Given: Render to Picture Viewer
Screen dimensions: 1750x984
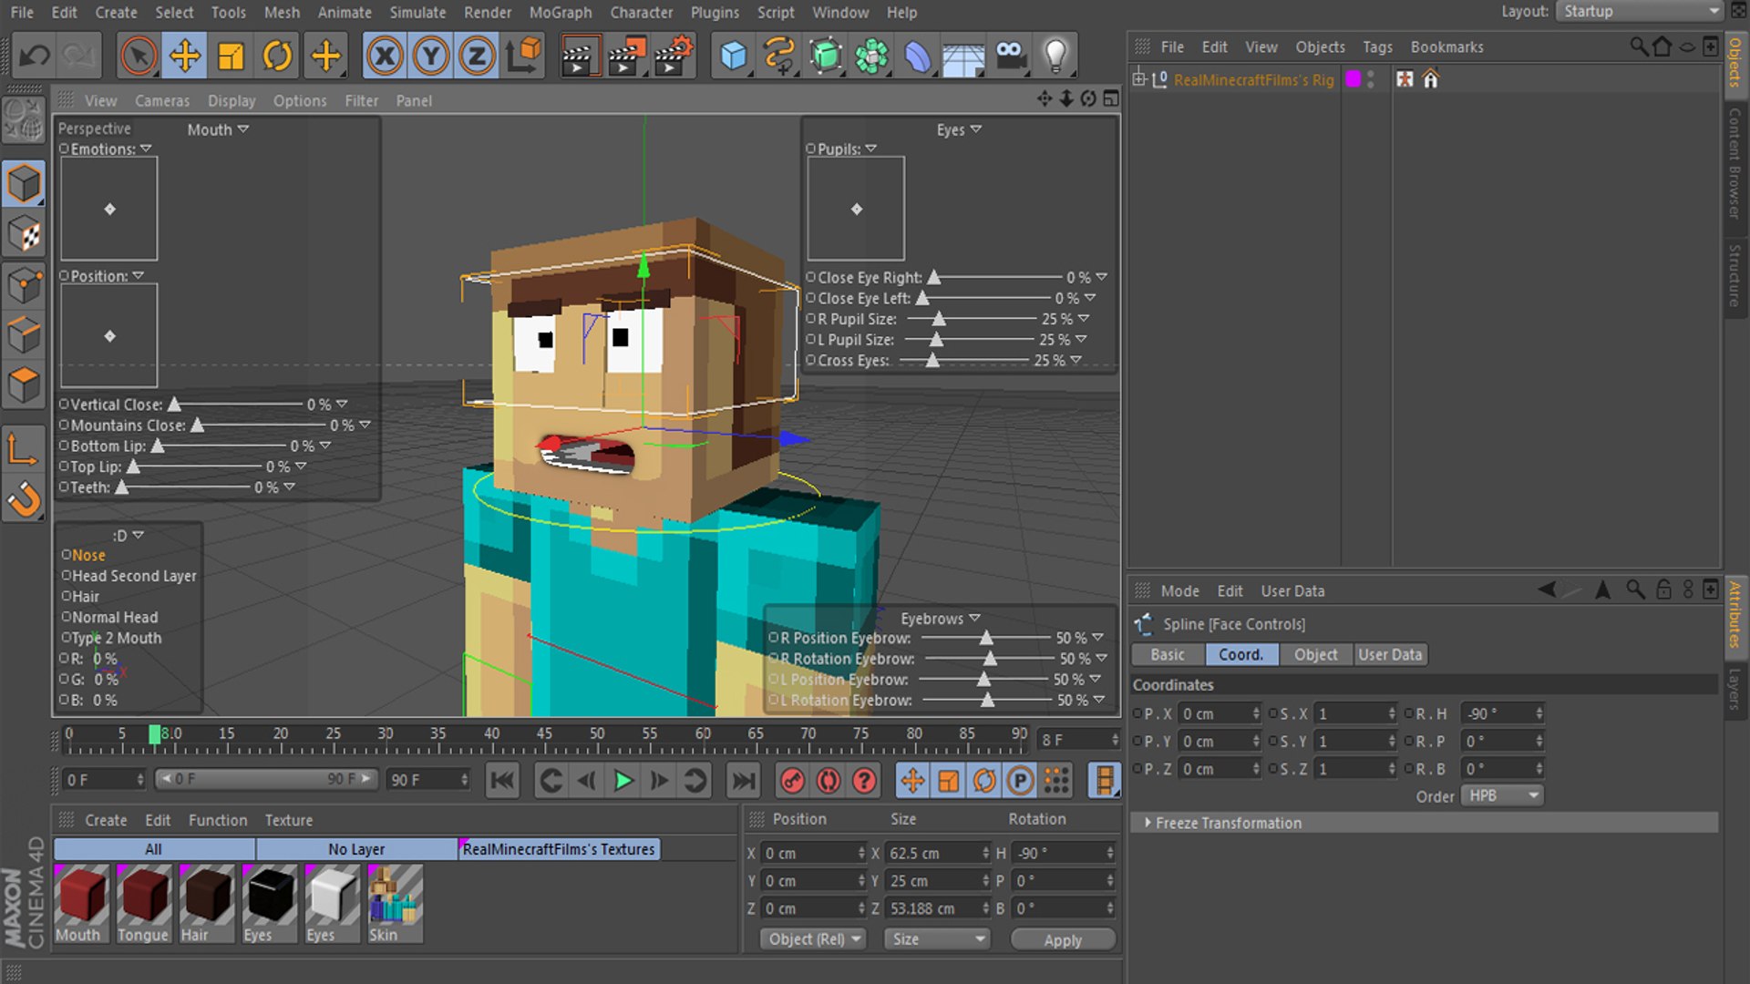Looking at the screenshot, I should (x=626, y=56).
